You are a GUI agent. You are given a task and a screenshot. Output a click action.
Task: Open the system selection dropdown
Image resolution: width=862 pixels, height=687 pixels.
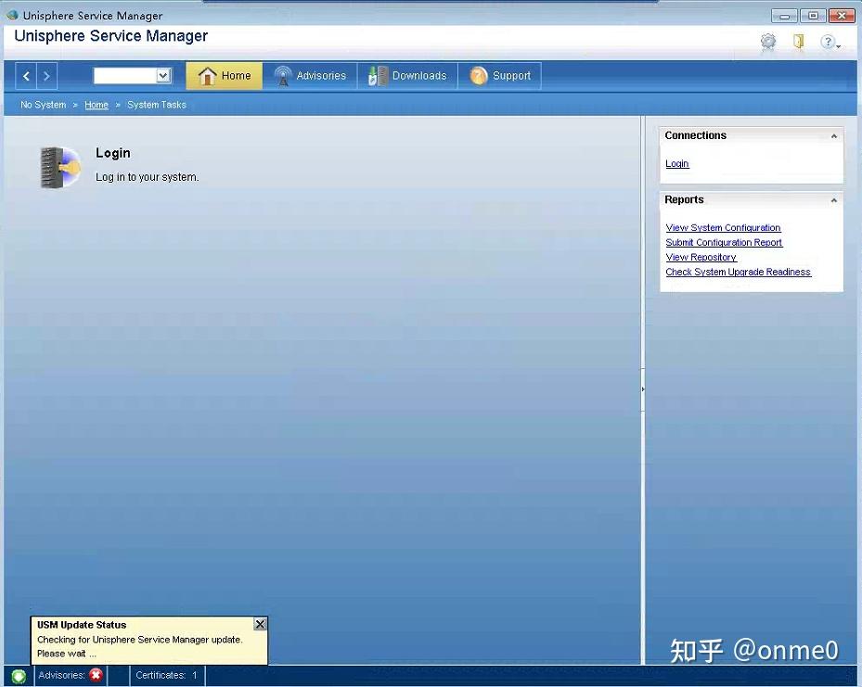coord(162,75)
